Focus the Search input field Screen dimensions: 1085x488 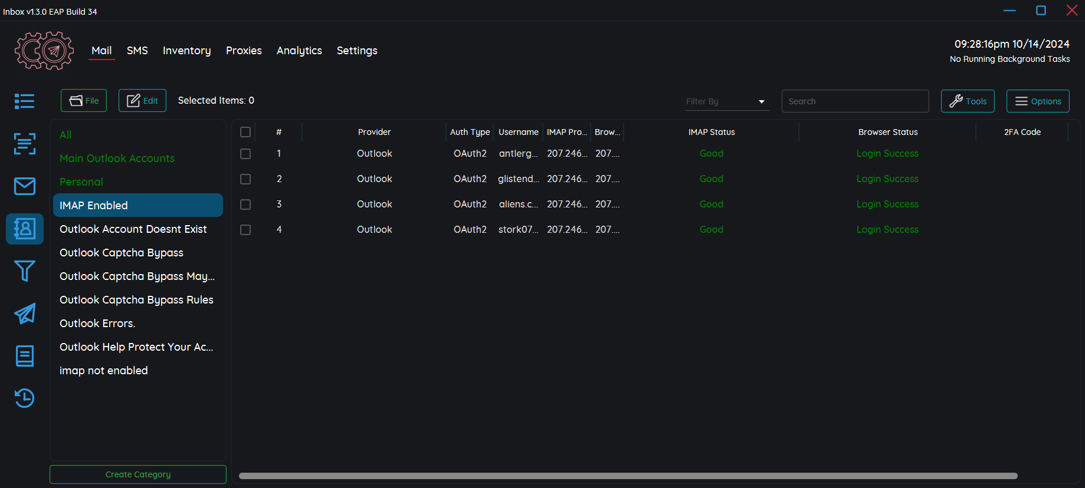855,101
